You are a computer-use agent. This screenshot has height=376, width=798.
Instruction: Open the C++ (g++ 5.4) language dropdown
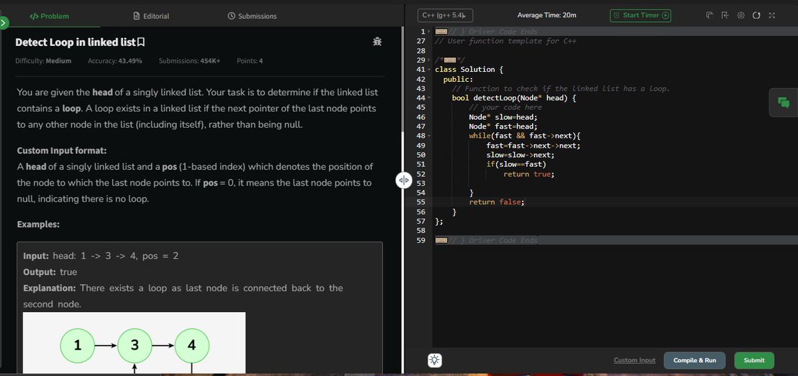(445, 15)
